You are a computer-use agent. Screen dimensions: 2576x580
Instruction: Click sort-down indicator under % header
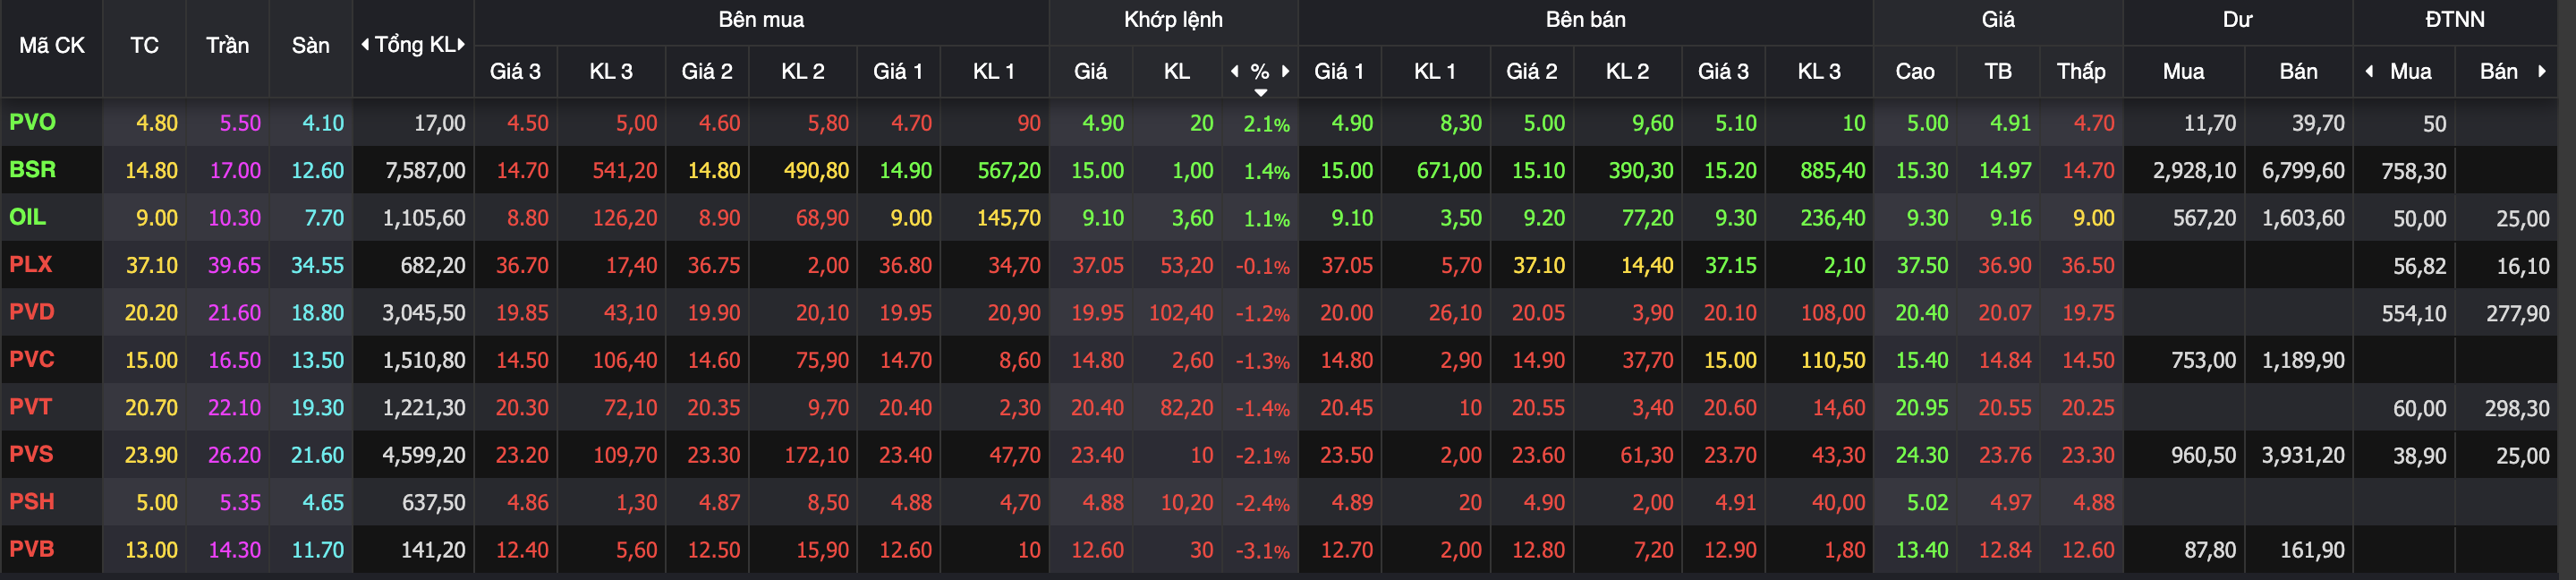coord(1261,92)
